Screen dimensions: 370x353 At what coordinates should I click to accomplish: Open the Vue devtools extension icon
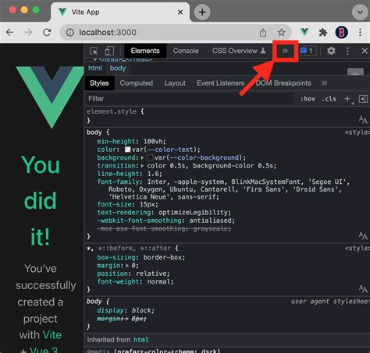point(304,32)
